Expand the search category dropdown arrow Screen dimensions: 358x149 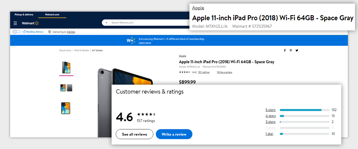[106, 23]
